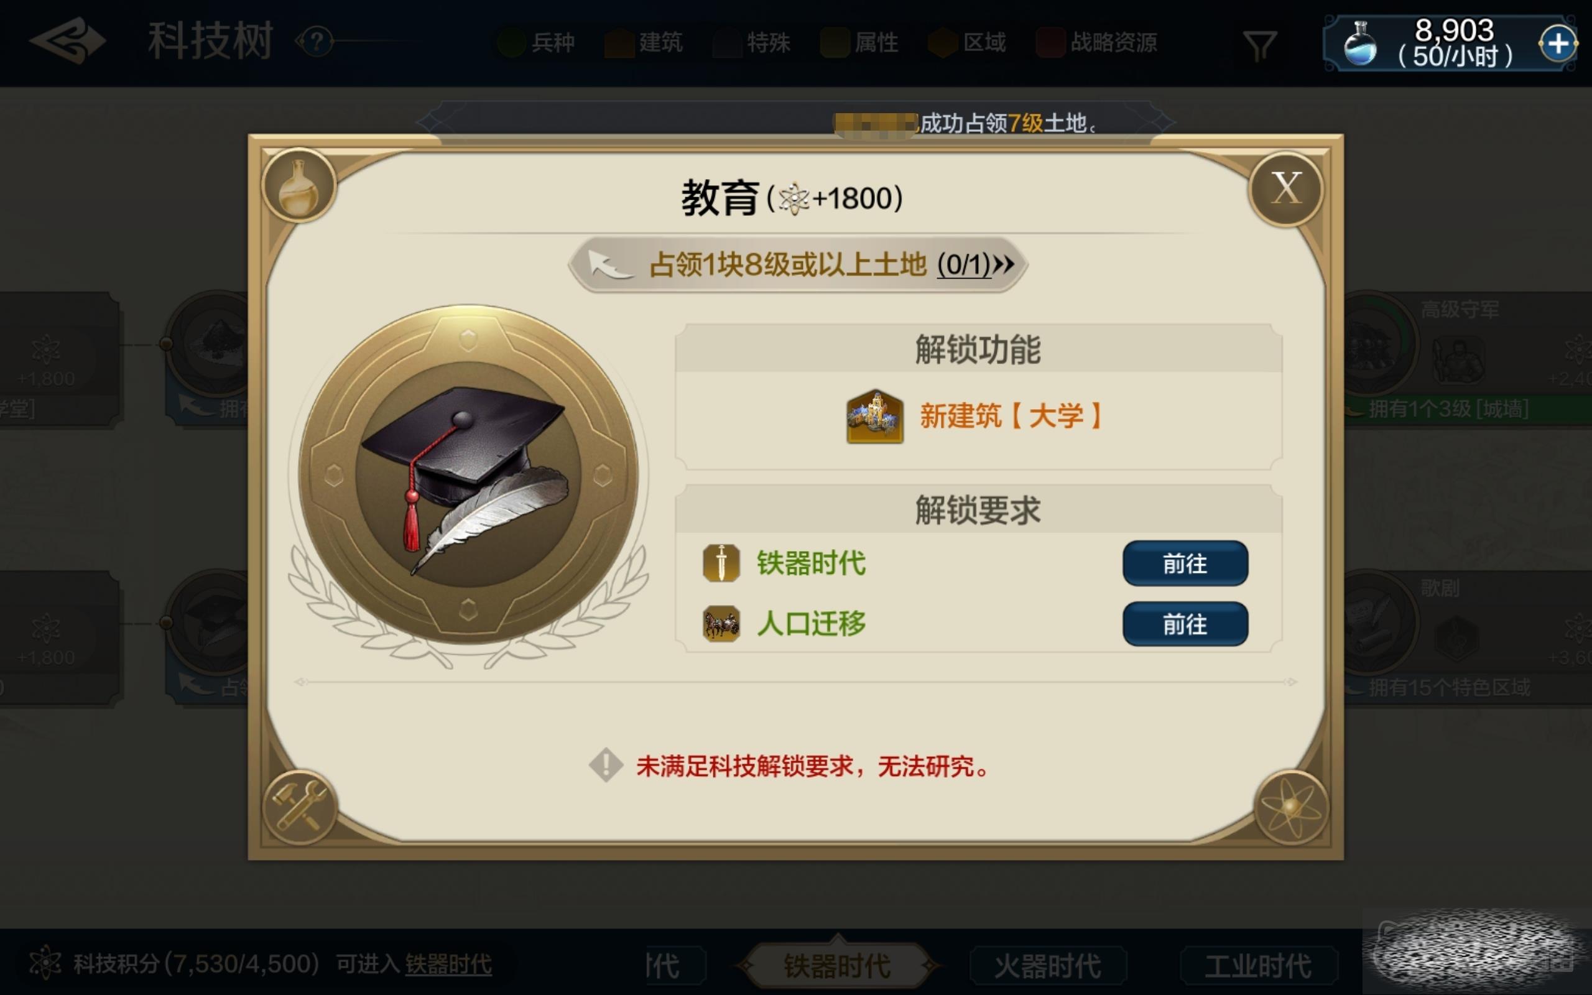This screenshot has height=995, width=1592.
Task: Click 前往 next to 人口迁移
Action: click(1185, 624)
